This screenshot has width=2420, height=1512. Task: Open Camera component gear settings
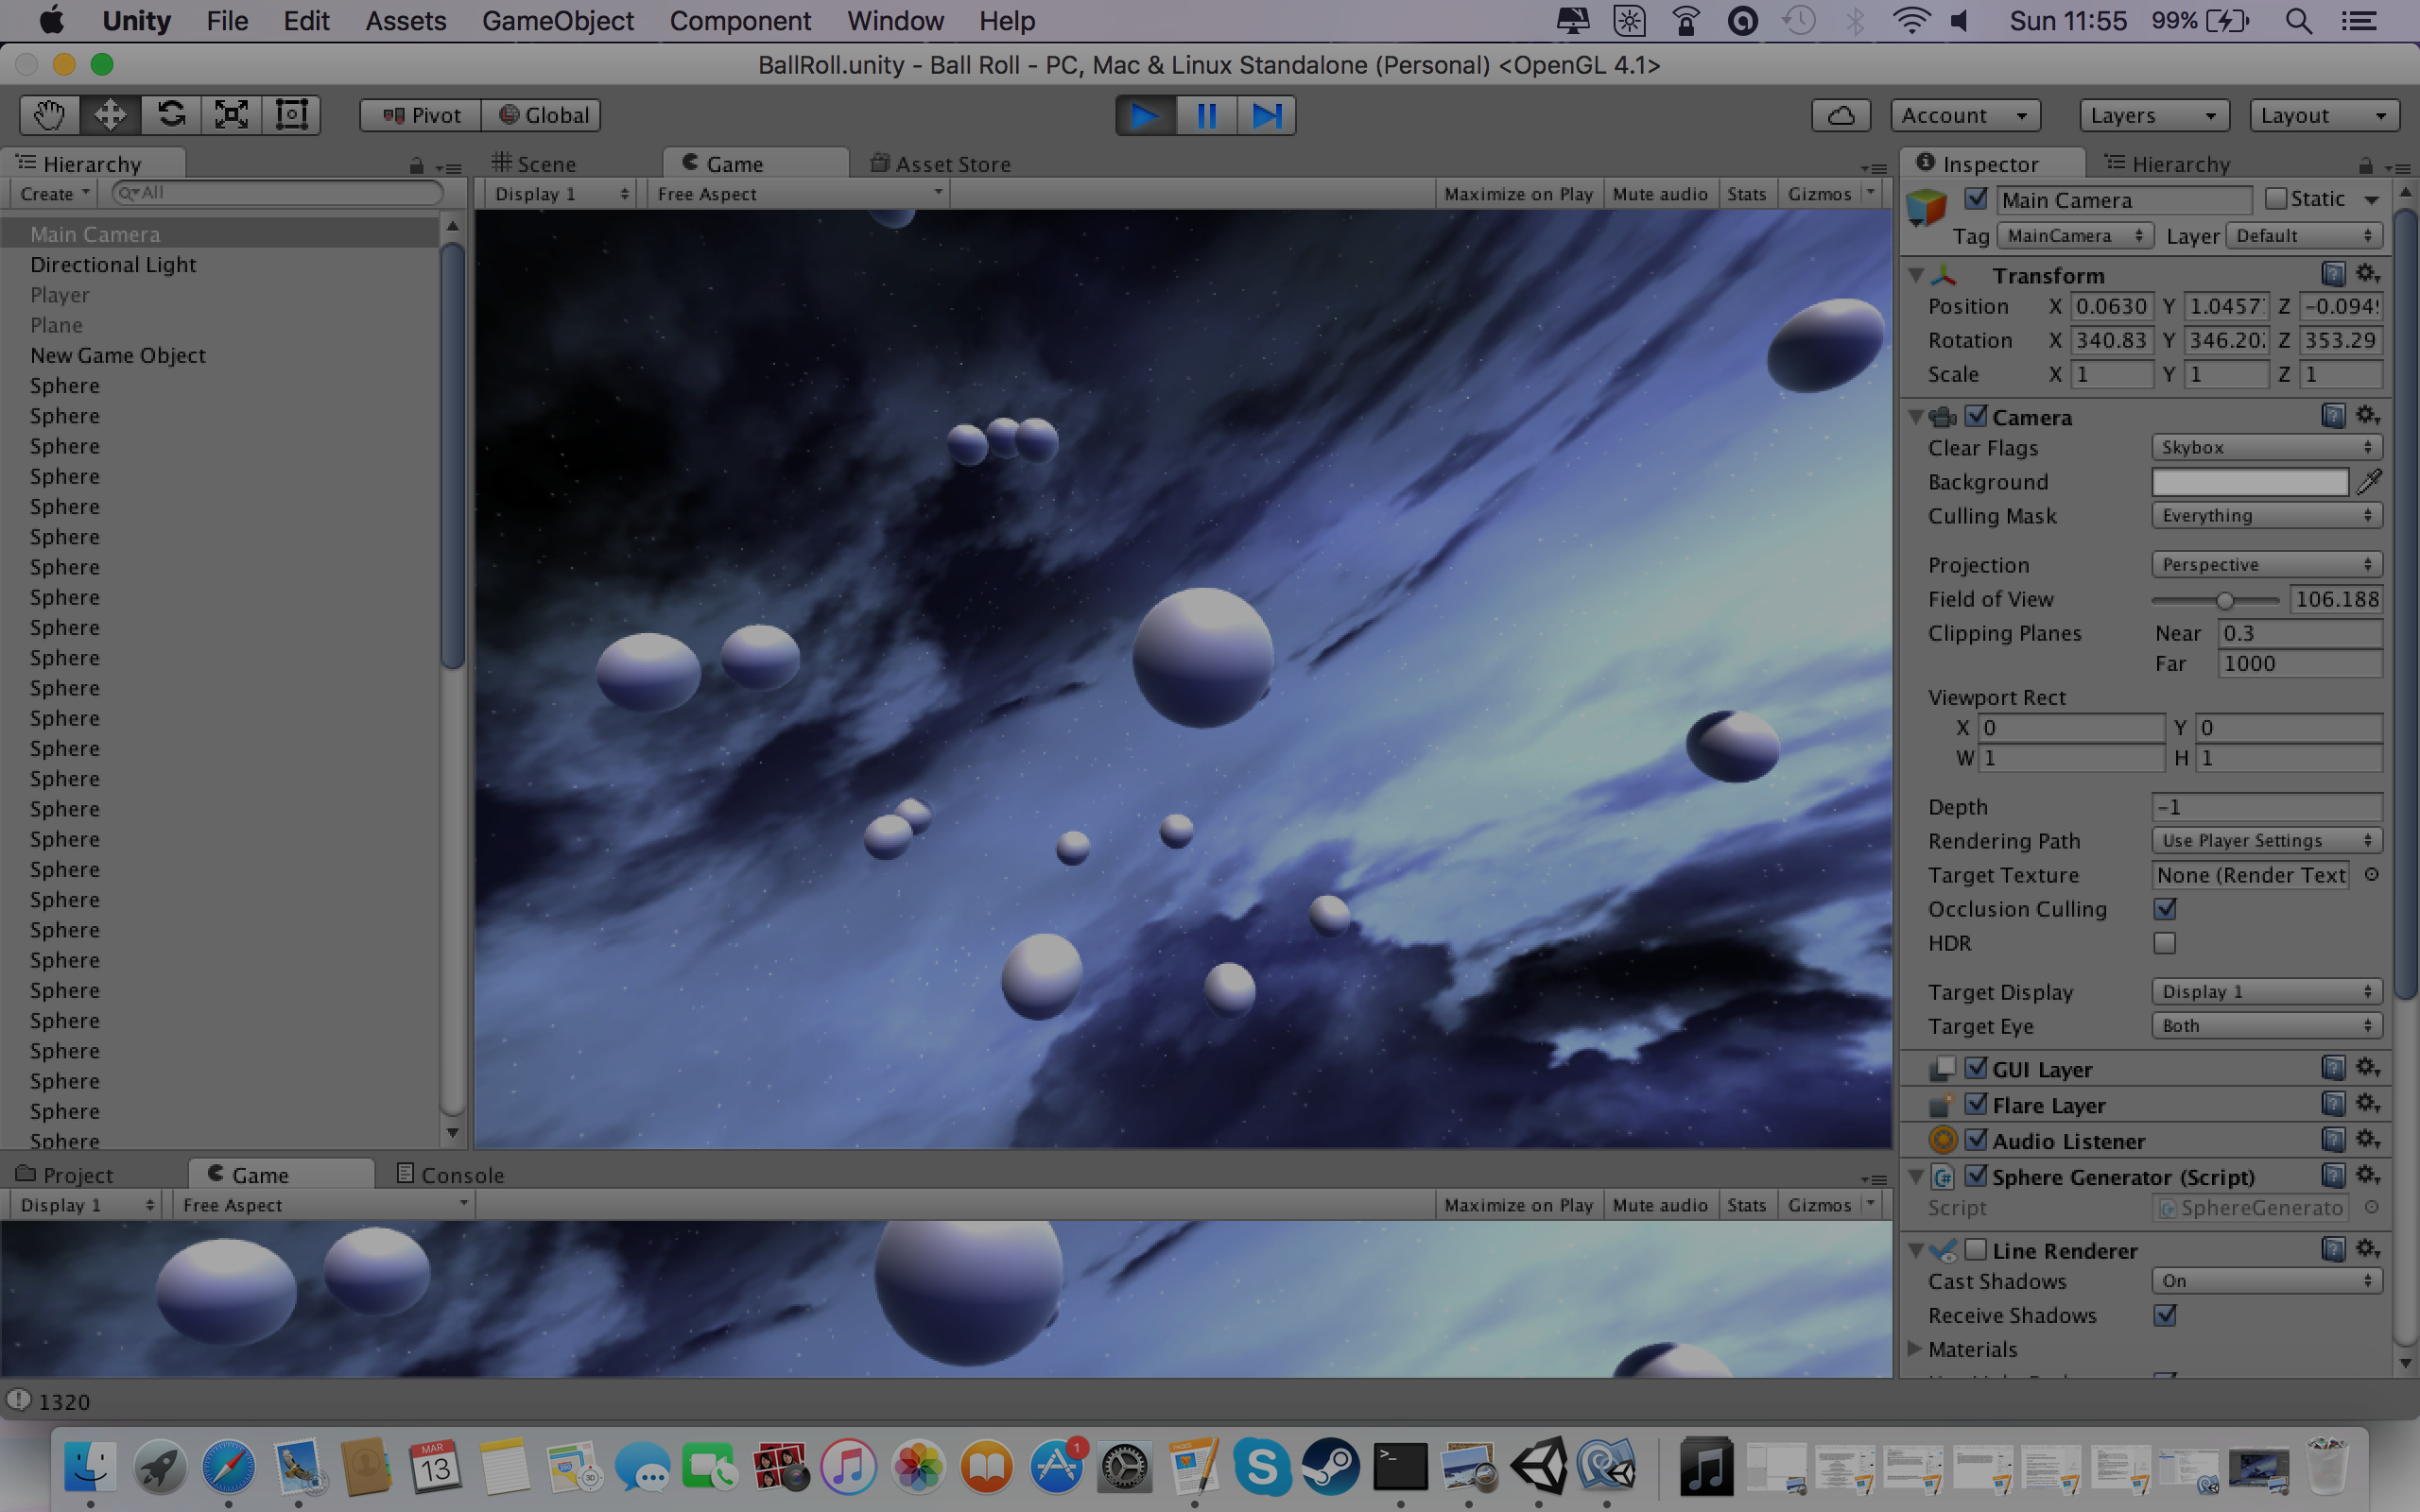pos(2366,415)
